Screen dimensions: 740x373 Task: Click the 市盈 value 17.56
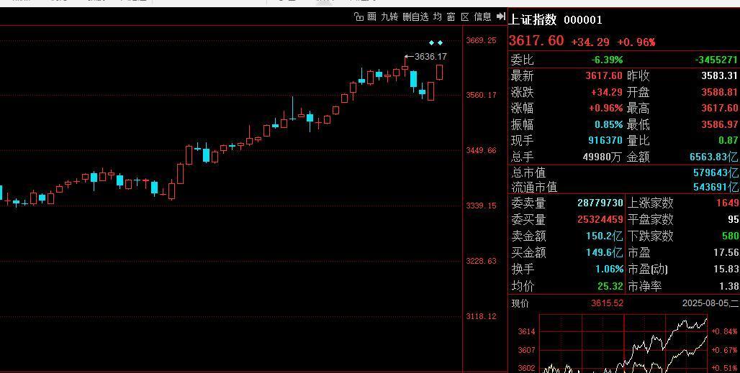[x=726, y=252]
